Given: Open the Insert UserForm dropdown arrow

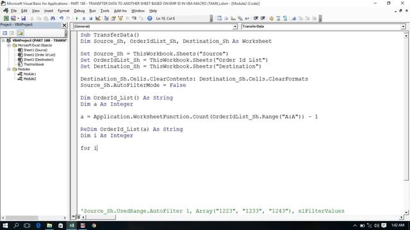Looking at the screenshot, I should tap(18, 19).
